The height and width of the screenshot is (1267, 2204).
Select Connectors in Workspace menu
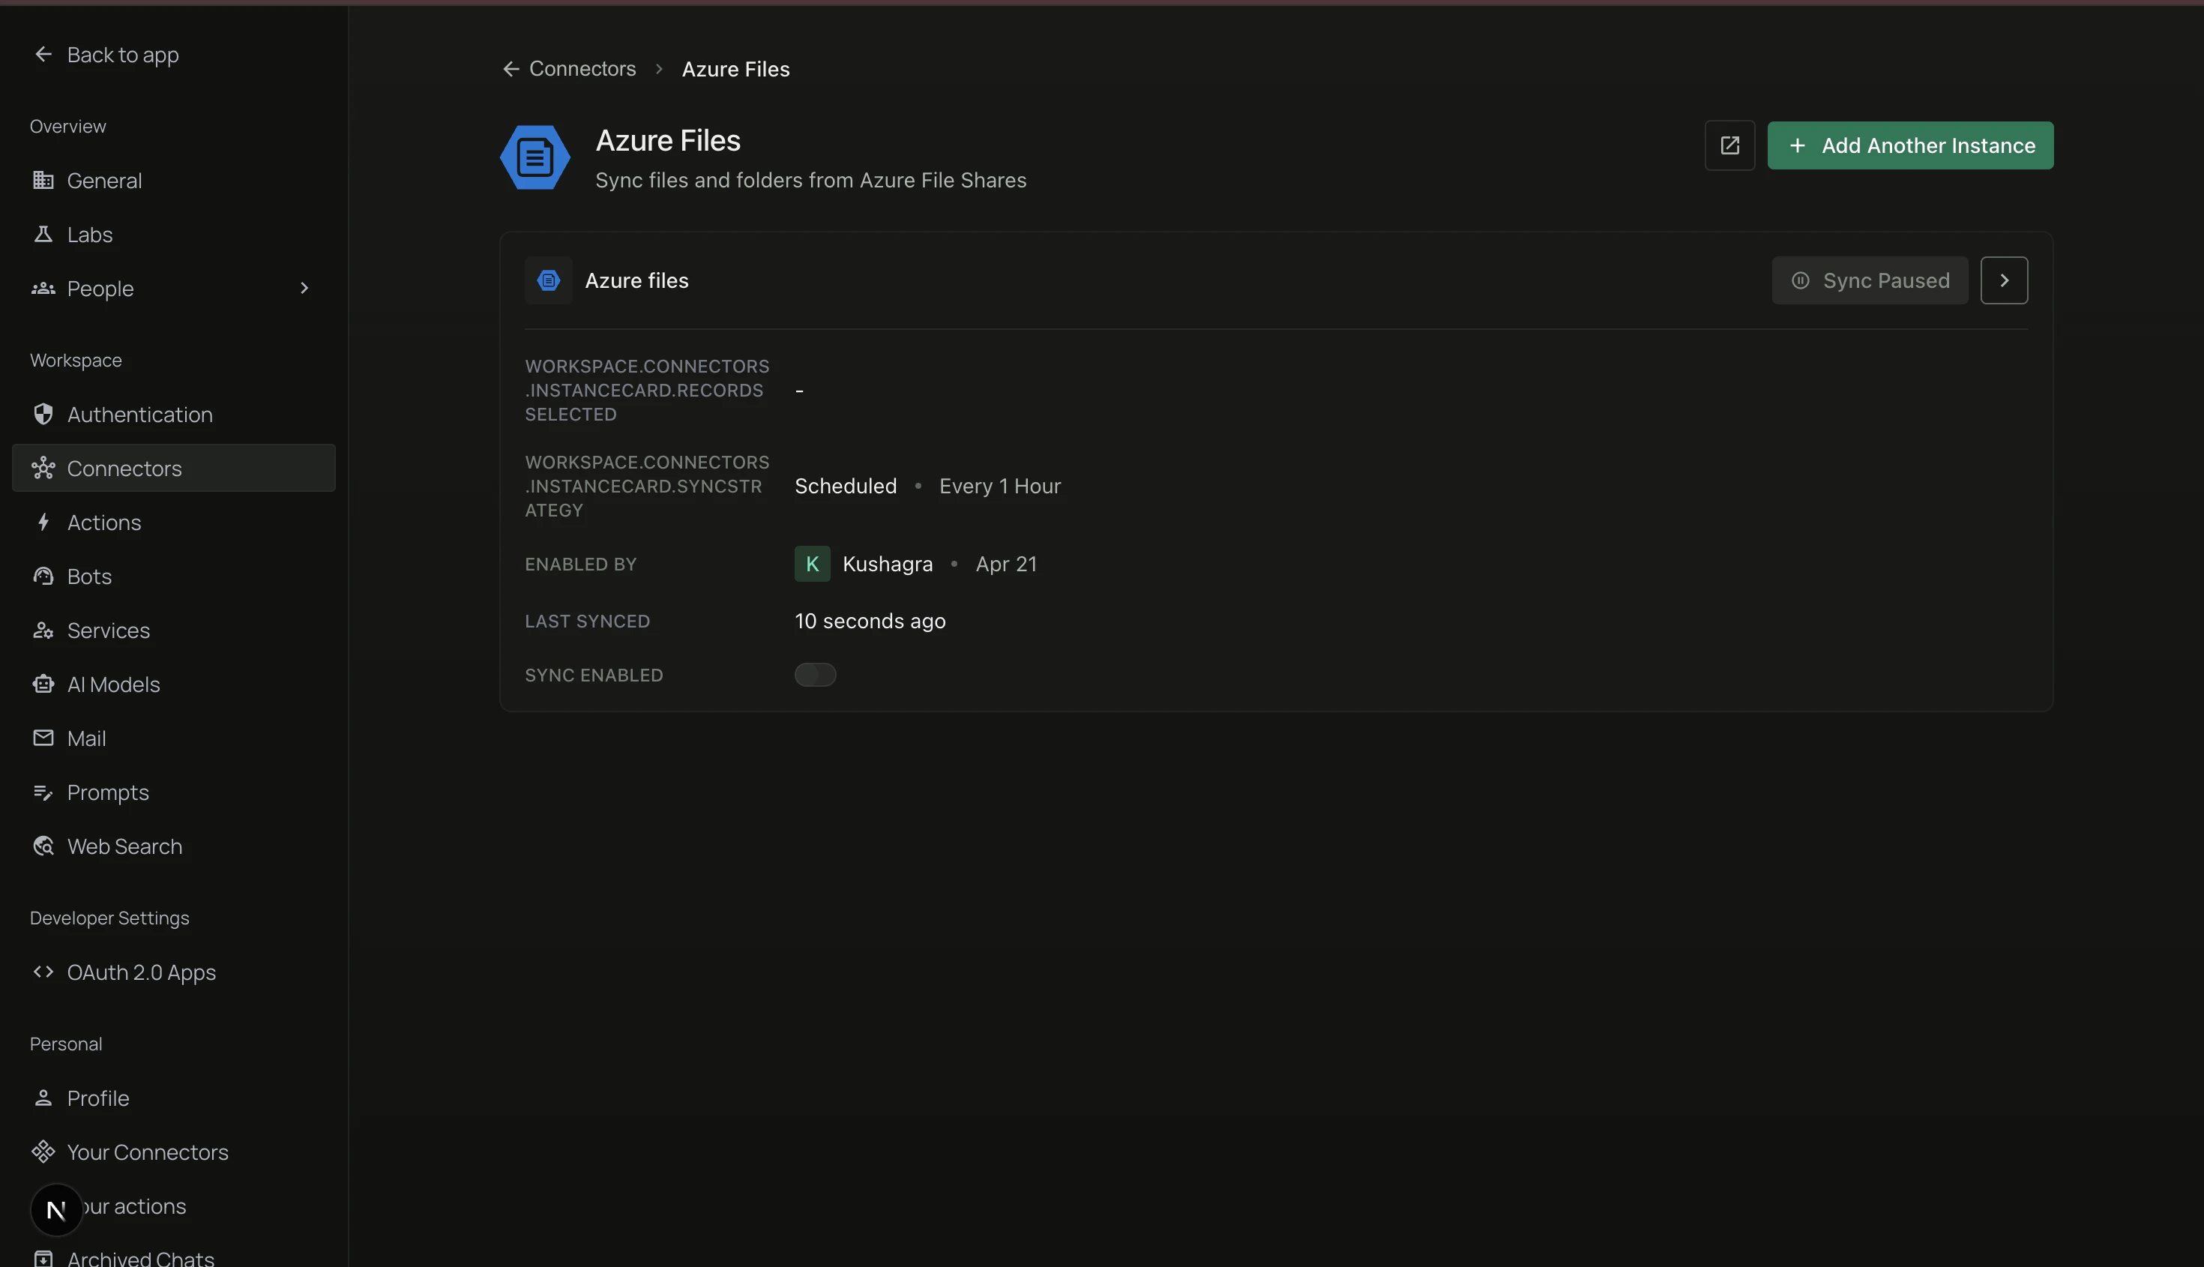pyautogui.click(x=174, y=468)
